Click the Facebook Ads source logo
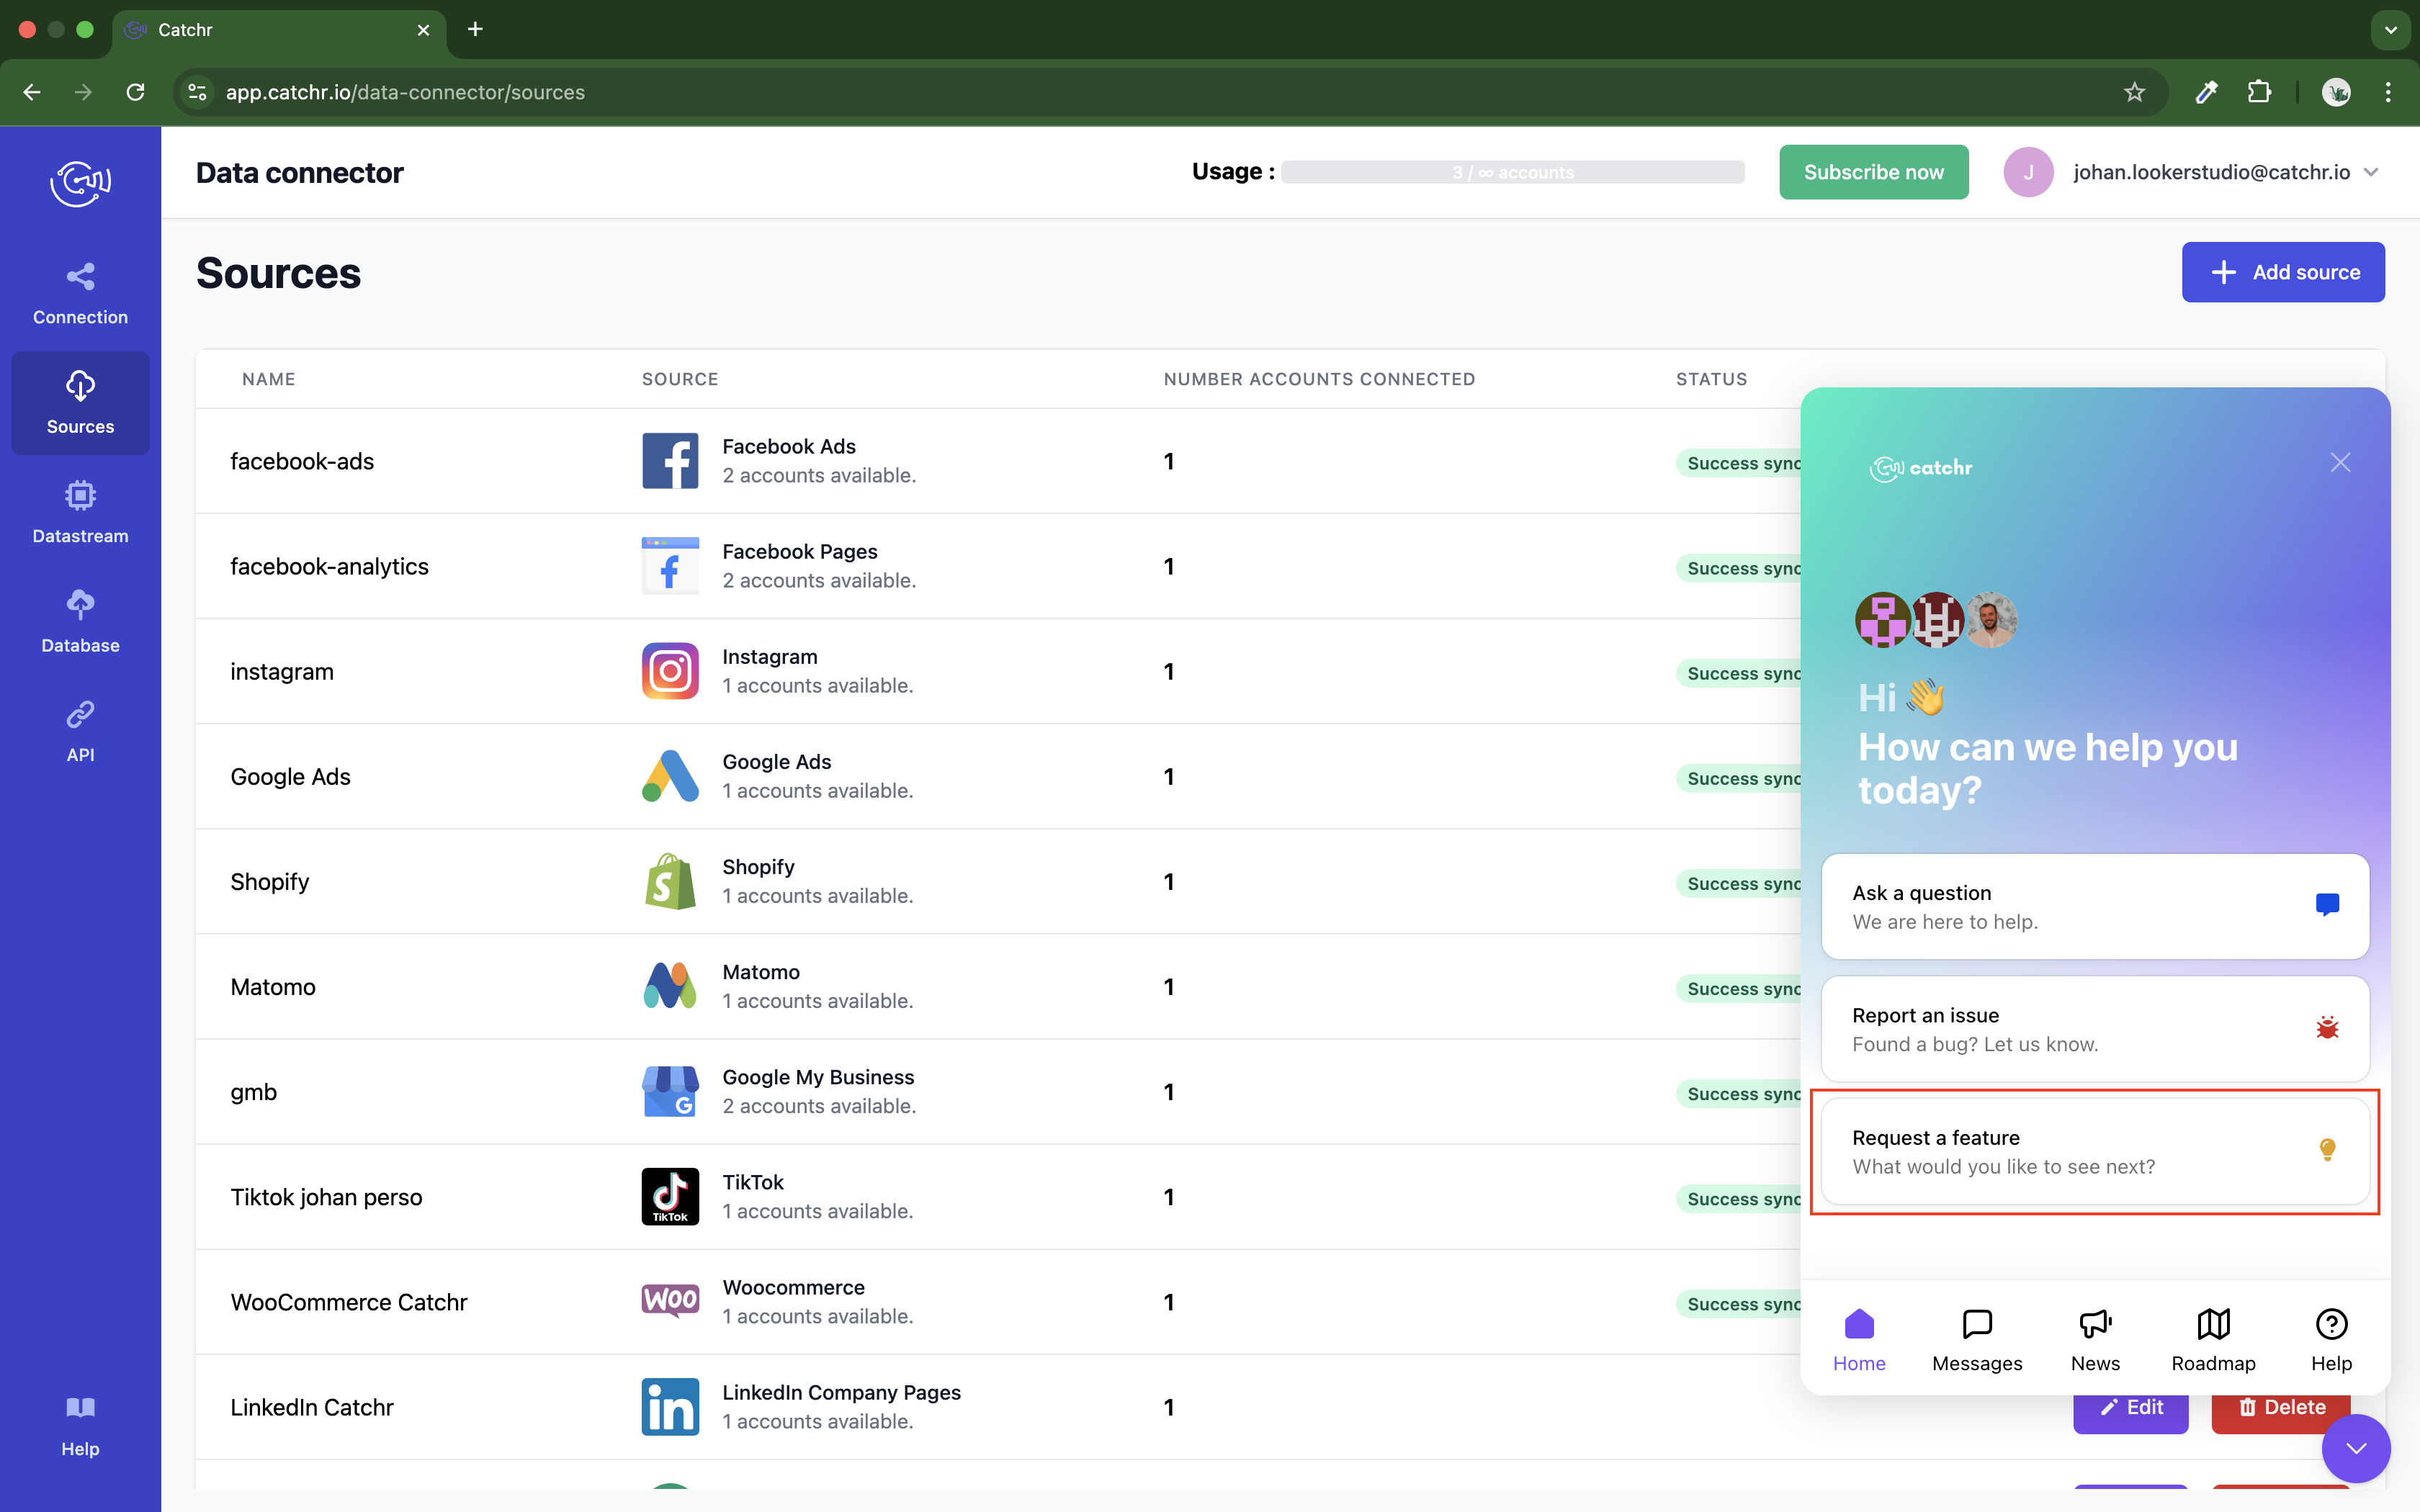The image size is (2420, 1512). coord(670,461)
